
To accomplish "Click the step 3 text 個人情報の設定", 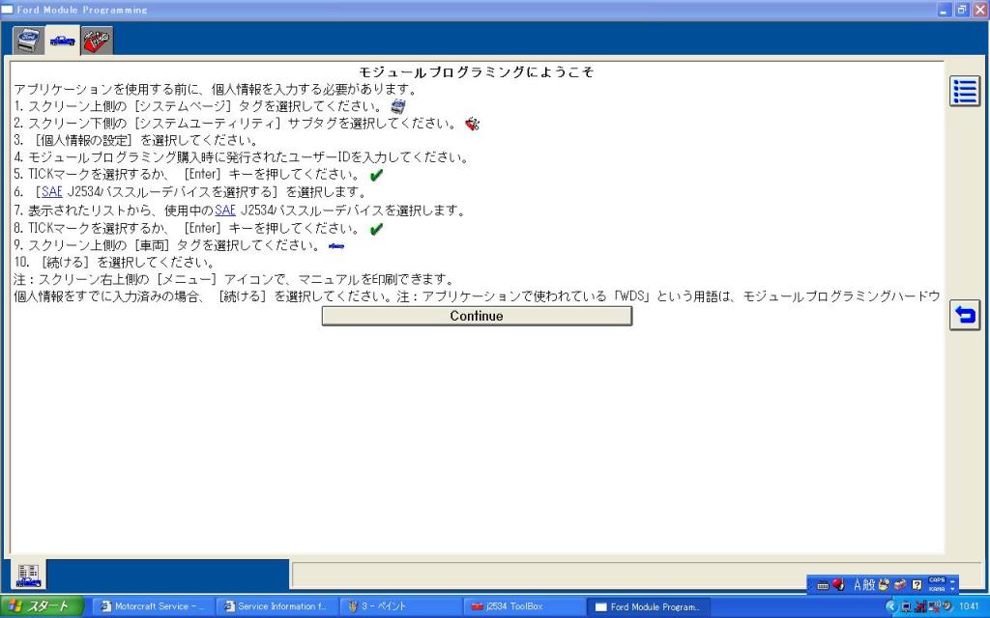I will click(85, 140).
